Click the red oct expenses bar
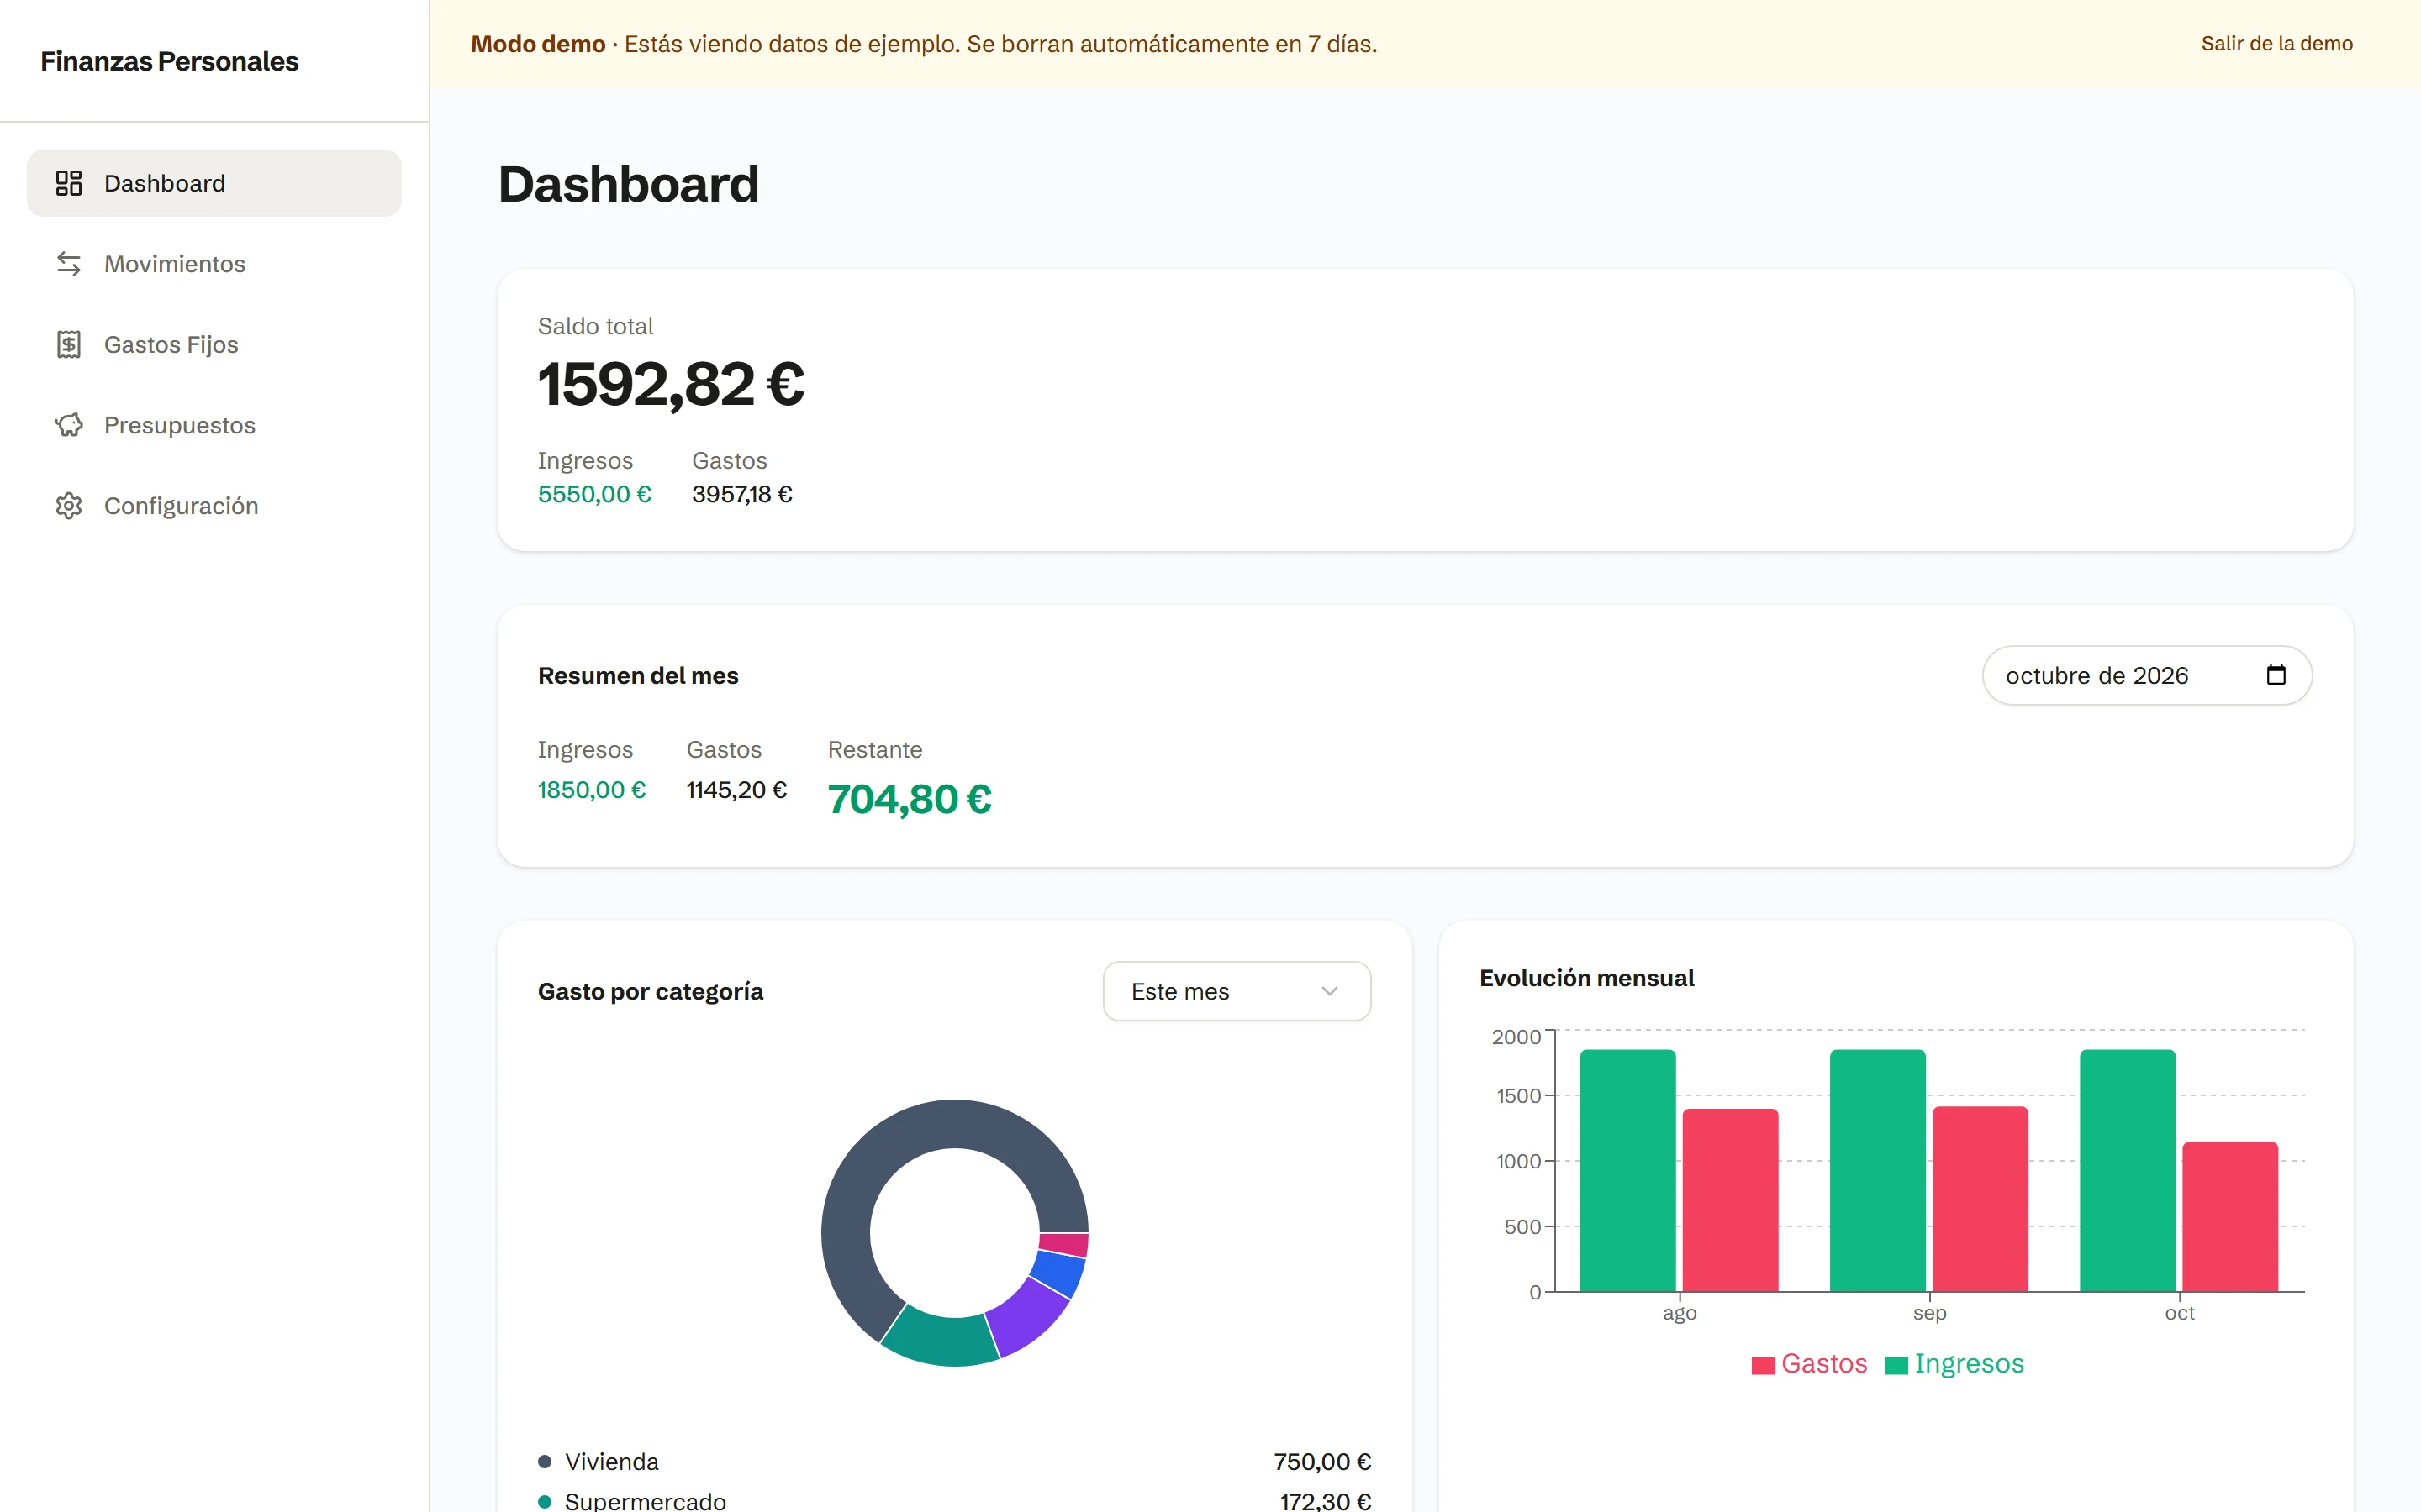This screenshot has height=1512, width=2421. coord(2230,1217)
